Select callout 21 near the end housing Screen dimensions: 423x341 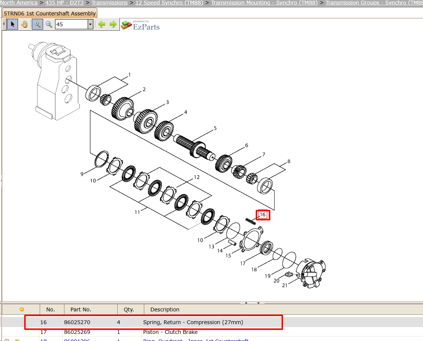285,285
